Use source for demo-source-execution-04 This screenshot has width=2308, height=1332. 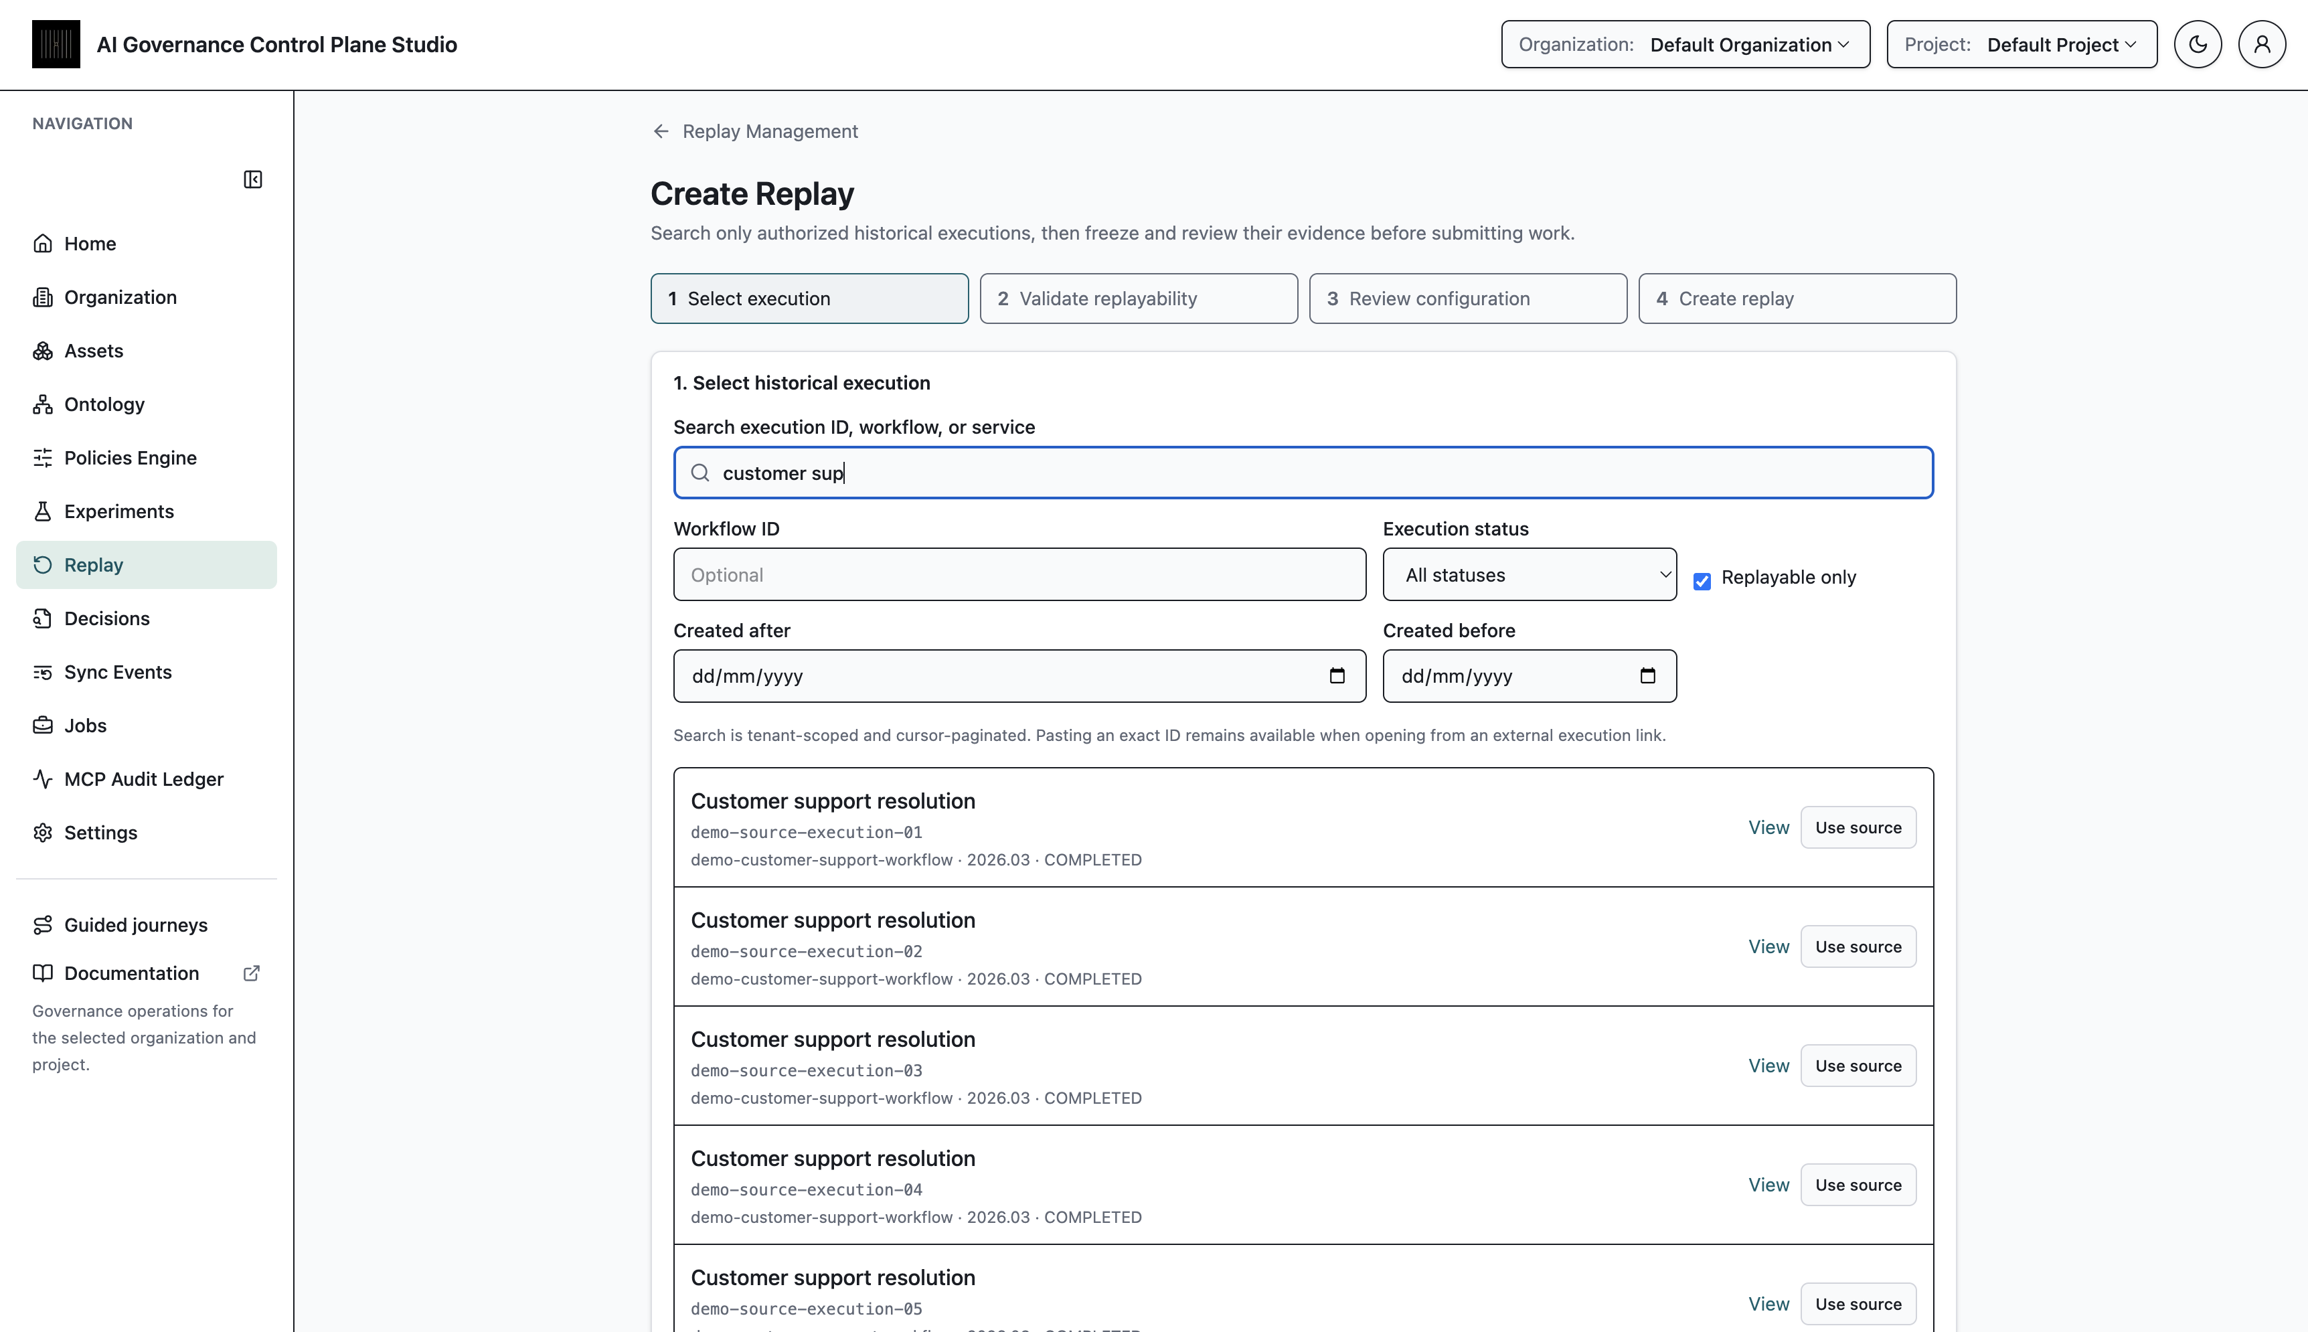click(x=1858, y=1185)
